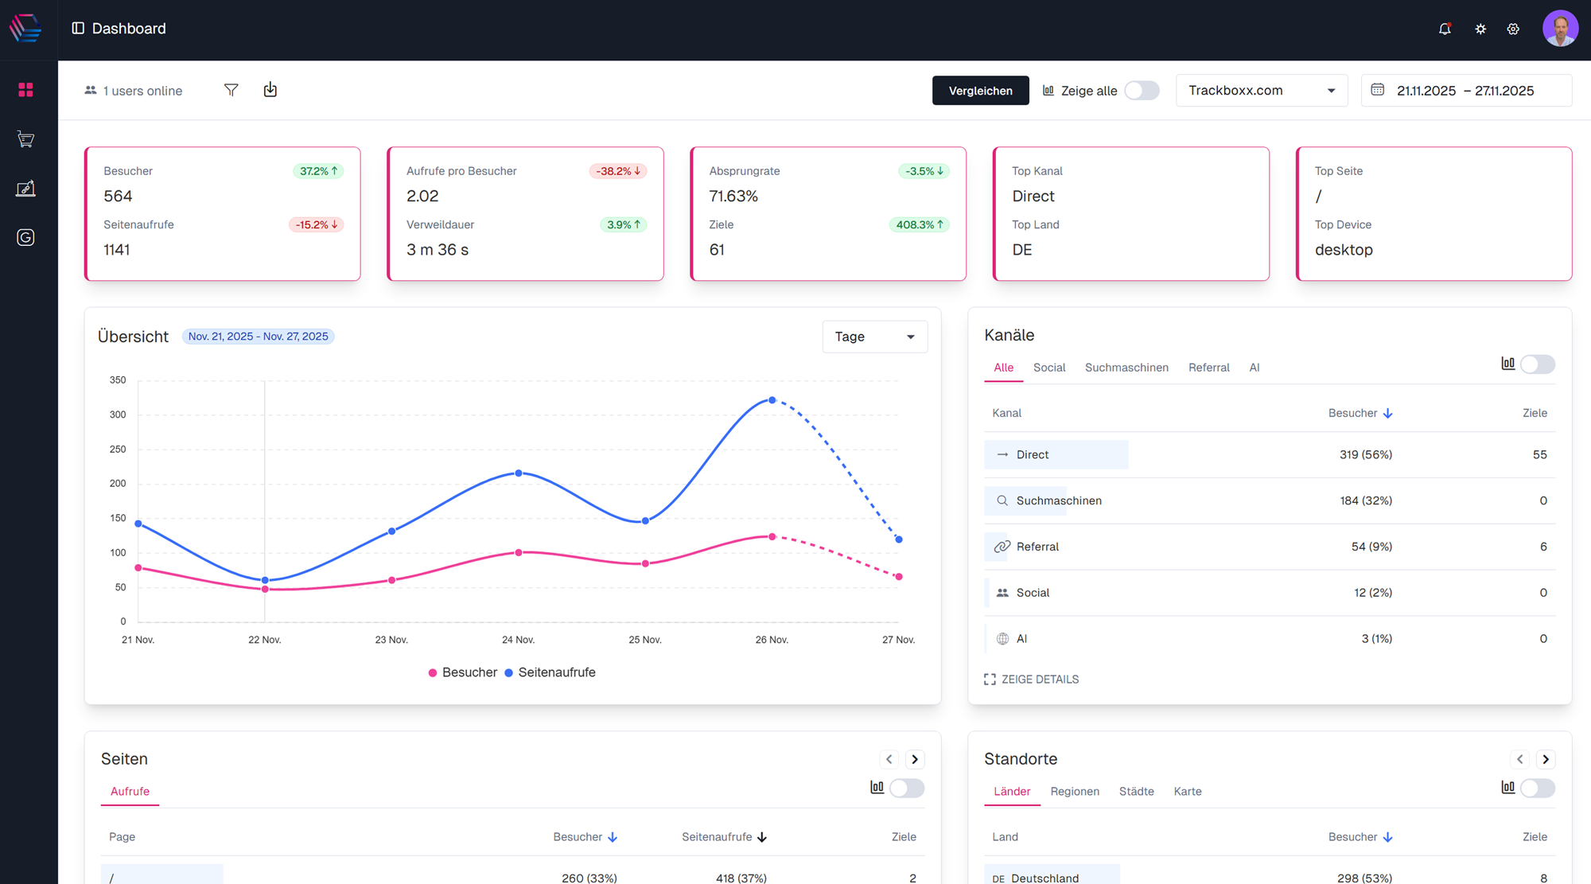
Task: Open the notifications bell
Action: (x=1445, y=29)
